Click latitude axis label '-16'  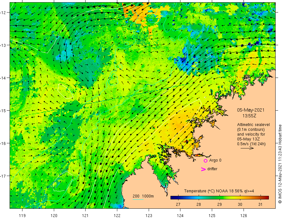(4, 143)
